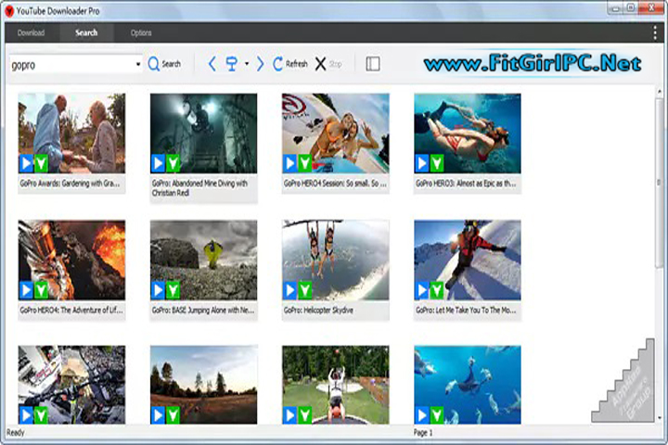Open the filter dropdown arrow in toolbar
Screen dimensions: 668x445
click(x=247, y=65)
